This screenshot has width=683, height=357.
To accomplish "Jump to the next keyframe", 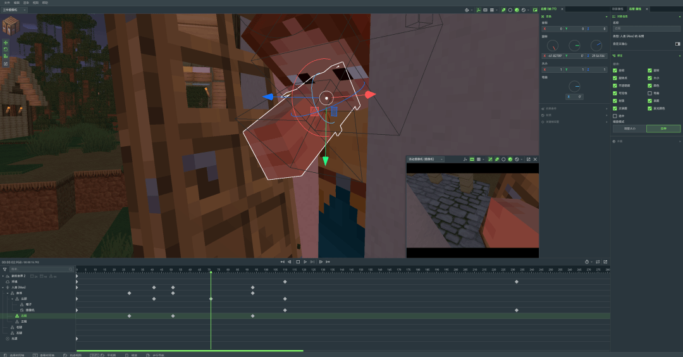I will [x=328, y=262].
